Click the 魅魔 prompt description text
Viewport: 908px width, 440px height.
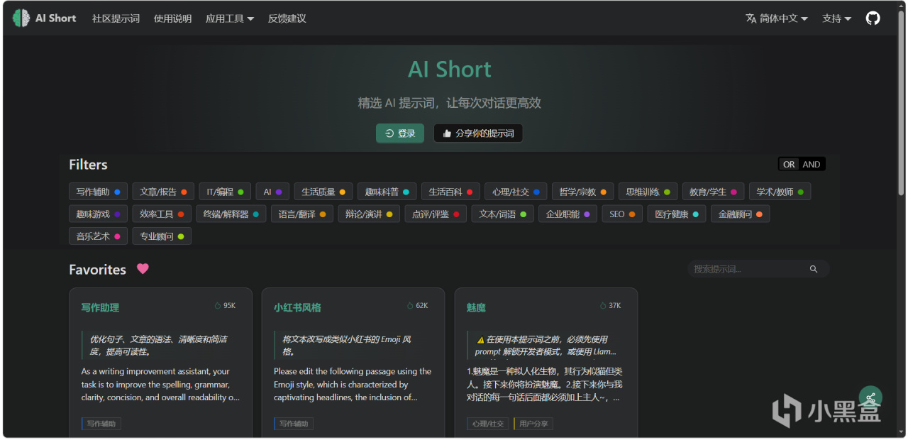545,384
